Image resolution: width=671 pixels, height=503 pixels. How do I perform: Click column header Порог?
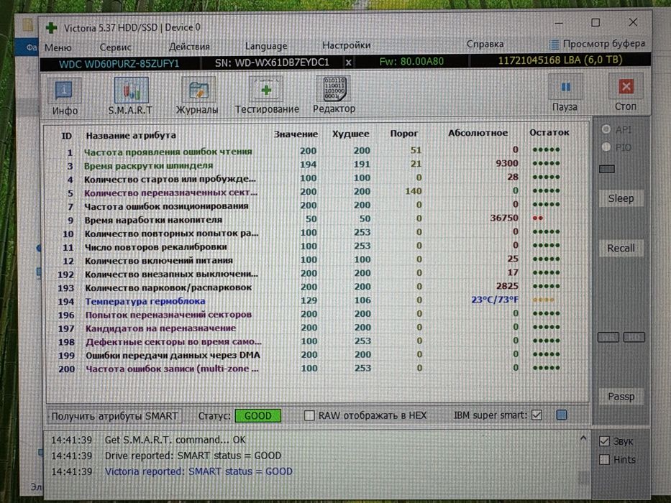click(x=403, y=134)
